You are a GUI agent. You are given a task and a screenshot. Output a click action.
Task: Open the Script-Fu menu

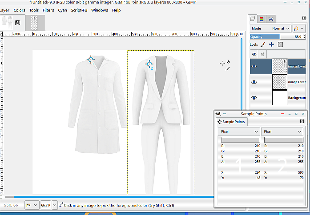[80, 10]
